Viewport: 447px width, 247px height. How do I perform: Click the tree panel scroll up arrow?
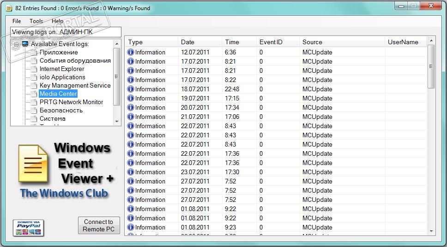pyautogui.click(x=116, y=44)
